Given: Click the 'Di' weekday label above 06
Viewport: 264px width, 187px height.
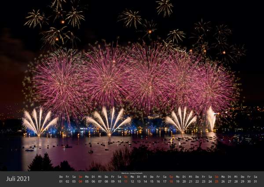Looking at the screenshot, I should click(93, 177).
